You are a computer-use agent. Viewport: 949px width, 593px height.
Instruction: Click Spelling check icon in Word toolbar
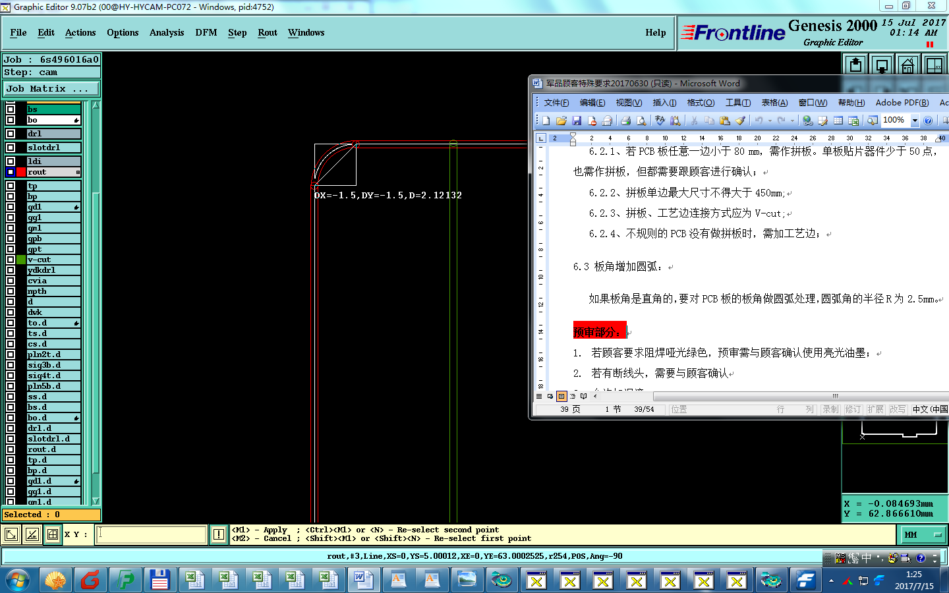660,121
